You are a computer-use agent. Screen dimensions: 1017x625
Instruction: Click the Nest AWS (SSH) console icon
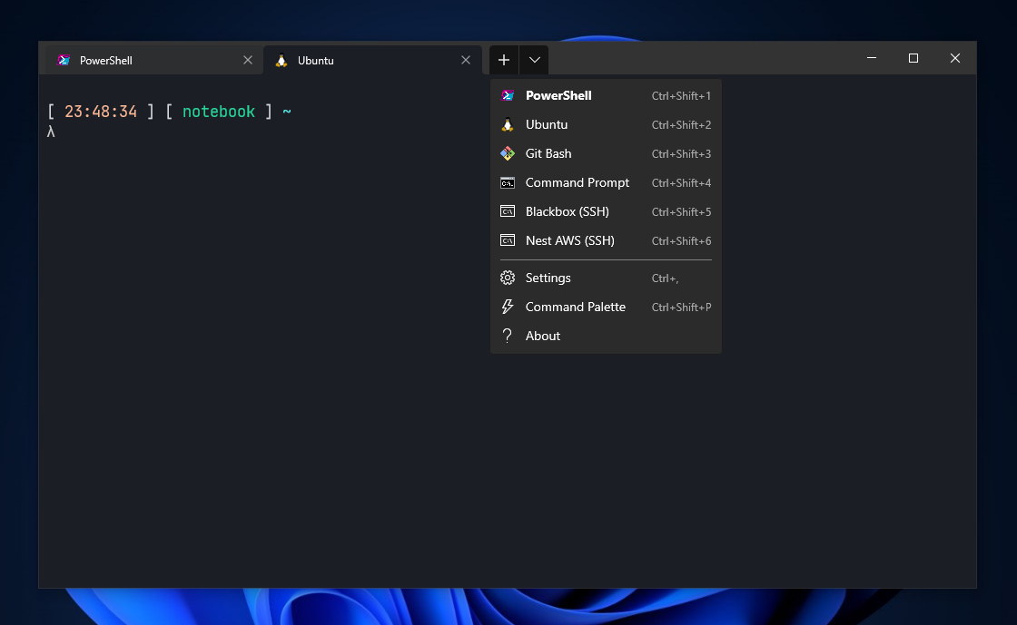(508, 241)
